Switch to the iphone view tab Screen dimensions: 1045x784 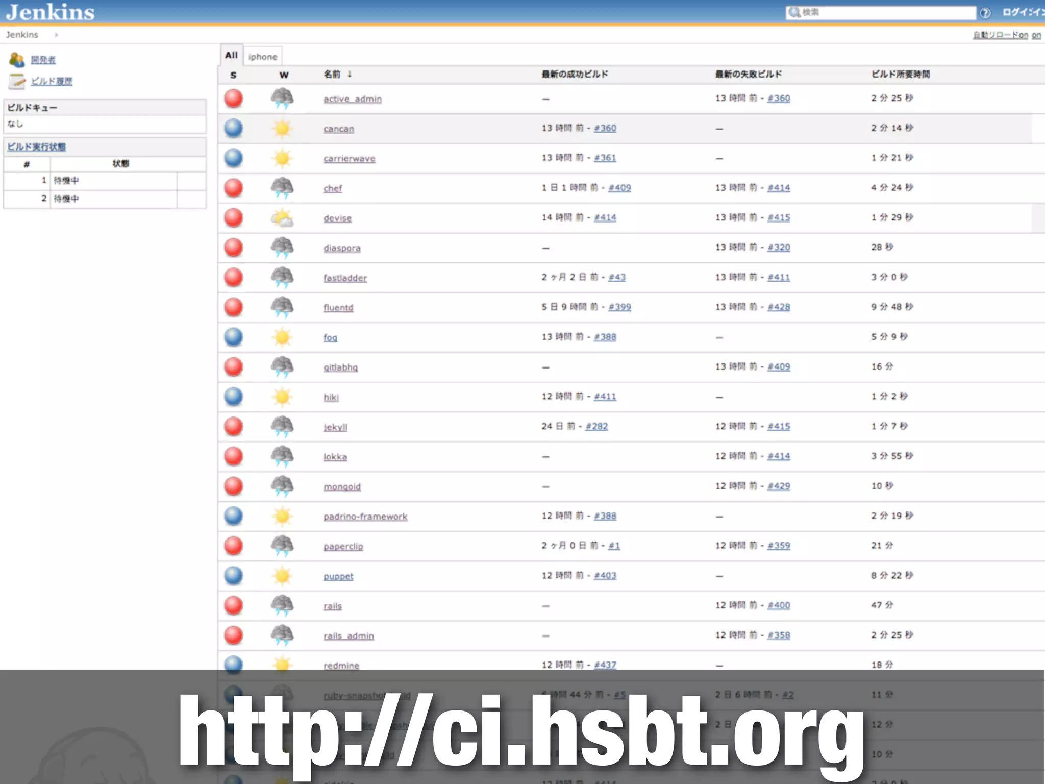pos(263,57)
